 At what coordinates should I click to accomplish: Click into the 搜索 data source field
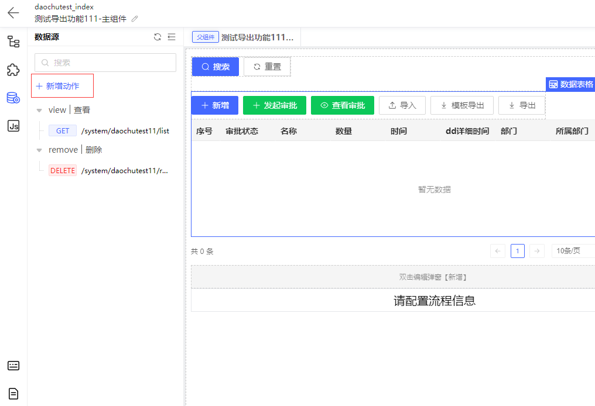105,63
